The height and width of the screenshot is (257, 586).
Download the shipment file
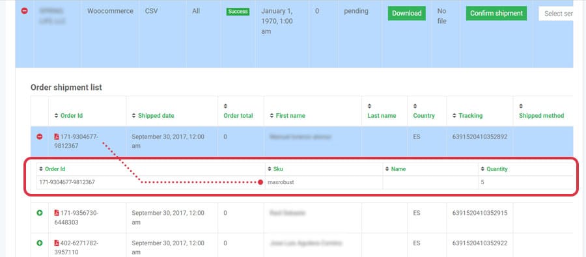pos(406,13)
